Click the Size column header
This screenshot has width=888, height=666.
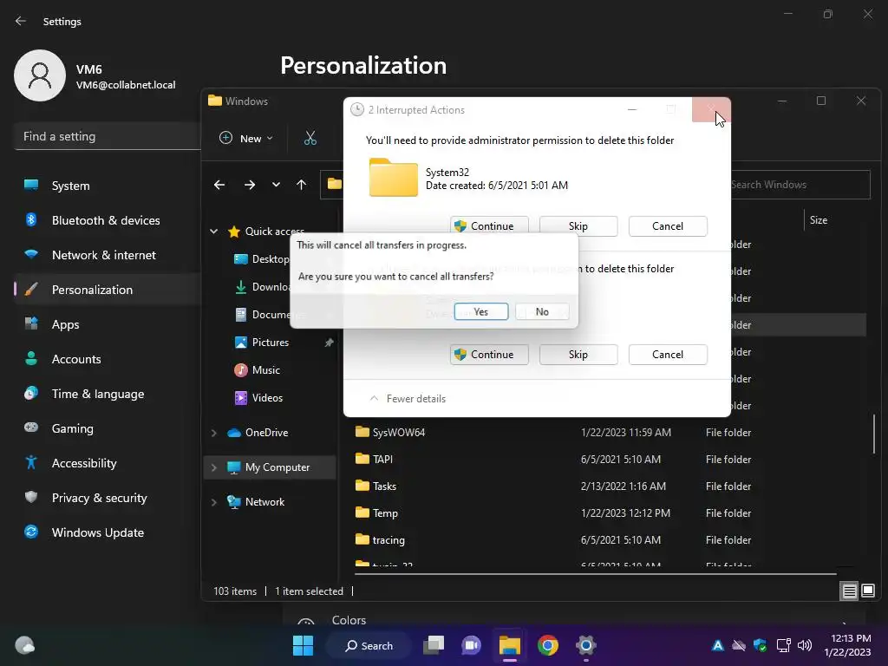[x=819, y=220]
